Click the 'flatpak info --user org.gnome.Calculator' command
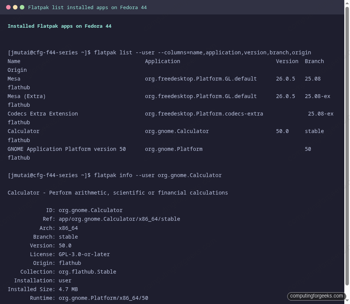The width and height of the screenshot is (350, 304). point(158,175)
